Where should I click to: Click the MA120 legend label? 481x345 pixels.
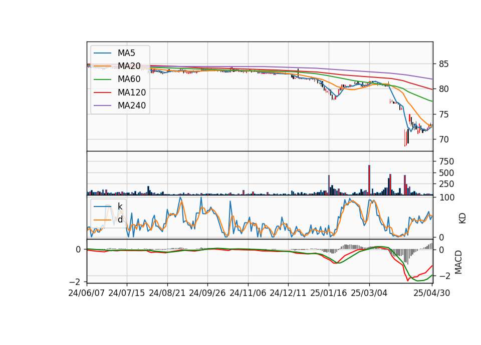pos(132,92)
